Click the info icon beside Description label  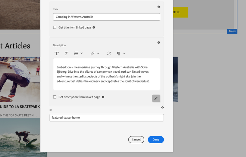[x=159, y=43]
